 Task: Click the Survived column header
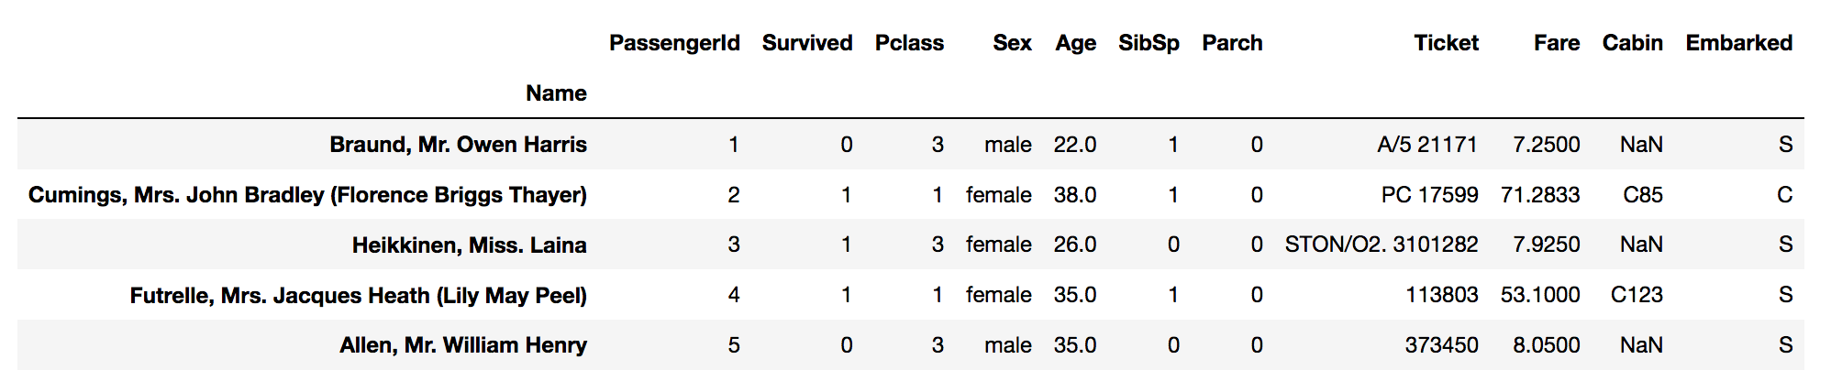pos(806,43)
